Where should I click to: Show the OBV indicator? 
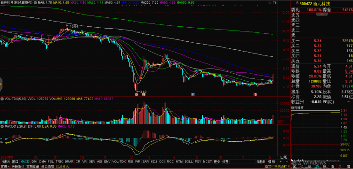click(x=92, y=161)
